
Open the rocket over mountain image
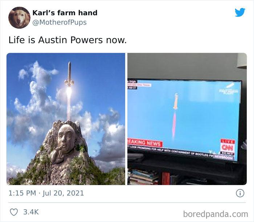[x=66, y=119]
